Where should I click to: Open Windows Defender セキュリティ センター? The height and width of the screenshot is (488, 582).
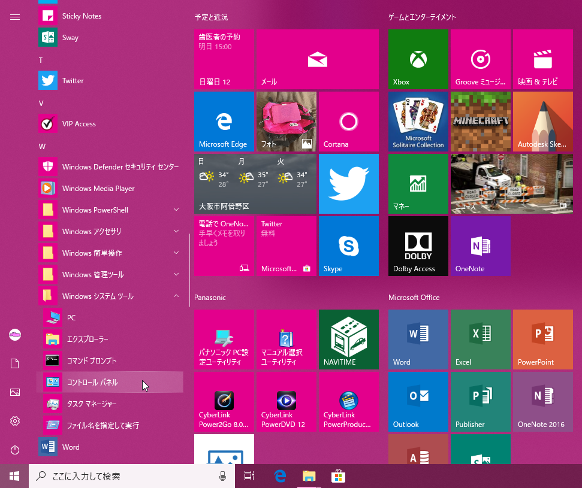pos(110,167)
